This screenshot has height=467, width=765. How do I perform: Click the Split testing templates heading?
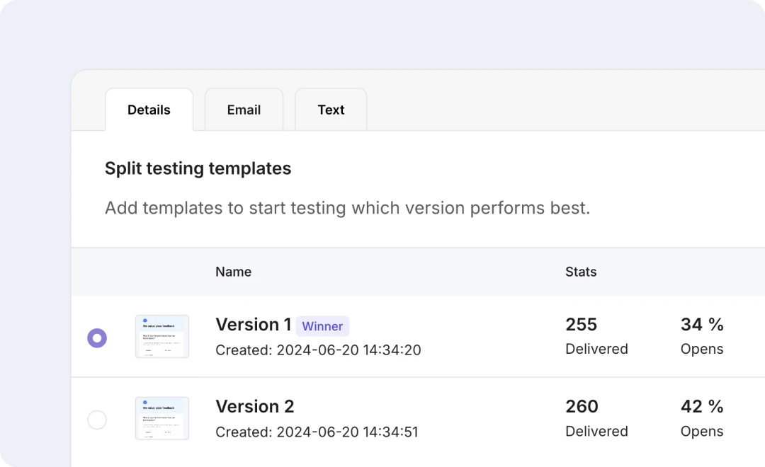click(198, 168)
